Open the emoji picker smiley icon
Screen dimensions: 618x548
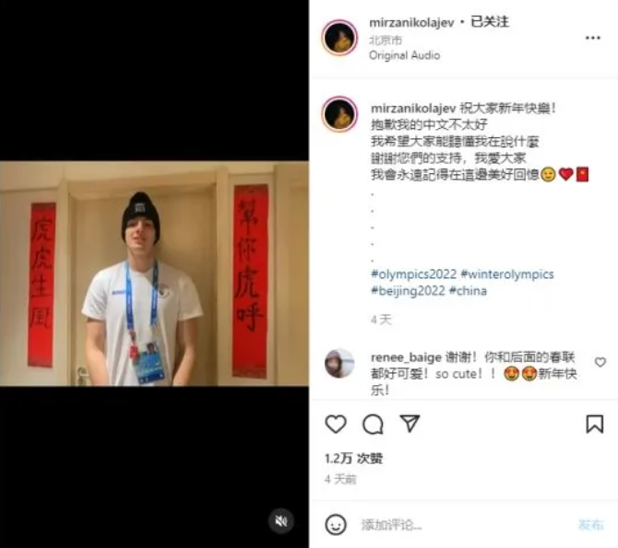point(336,524)
